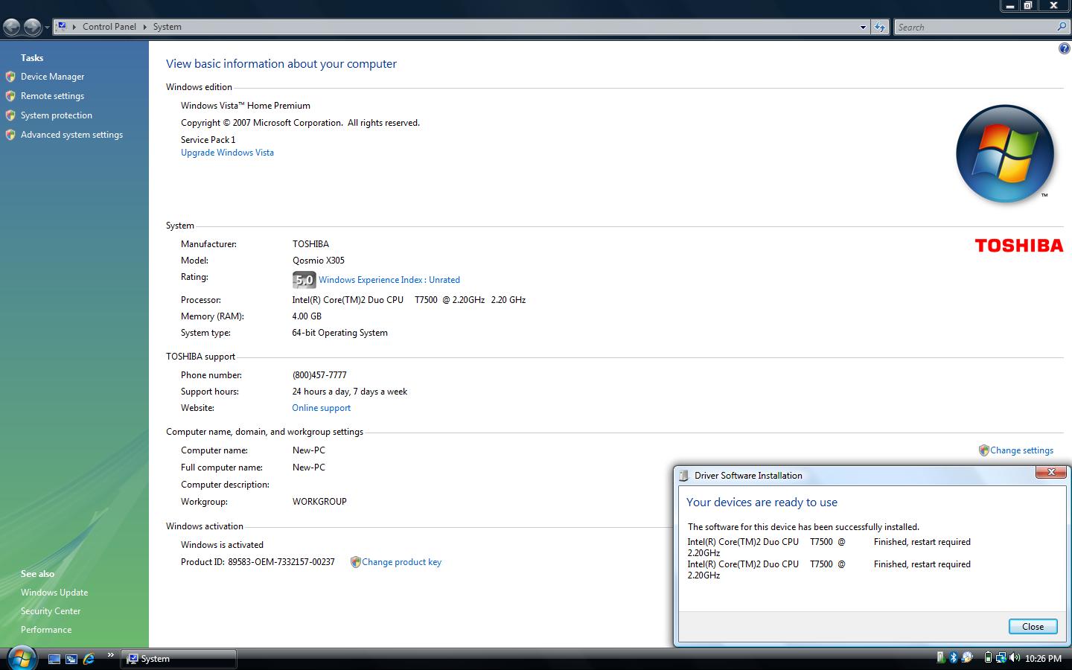Open the Online support website link
The image size is (1072, 670).
[322, 408]
